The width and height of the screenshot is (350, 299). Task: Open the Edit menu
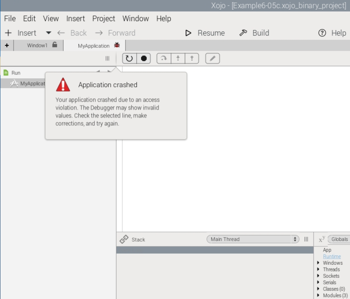[x=29, y=19]
